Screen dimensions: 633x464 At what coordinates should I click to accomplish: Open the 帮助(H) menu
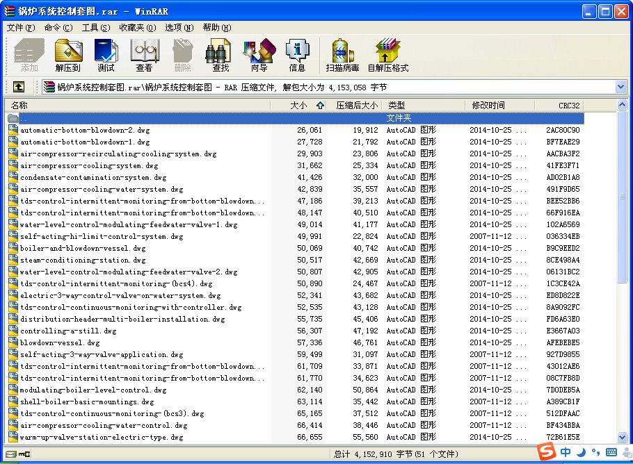pyautogui.click(x=217, y=27)
